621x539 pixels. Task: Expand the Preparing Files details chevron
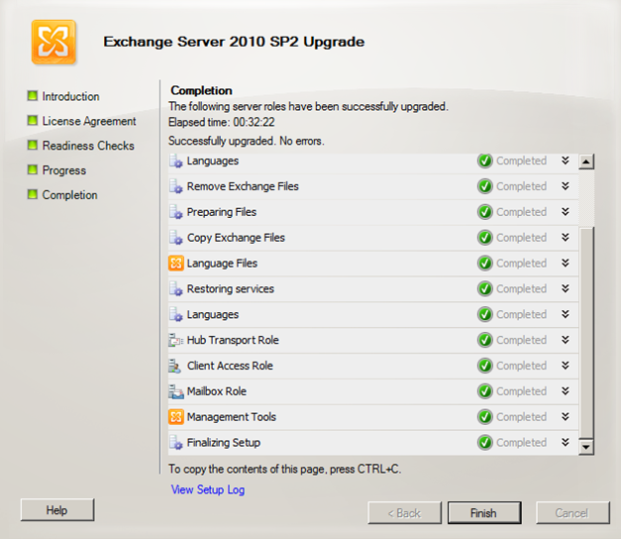click(566, 212)
